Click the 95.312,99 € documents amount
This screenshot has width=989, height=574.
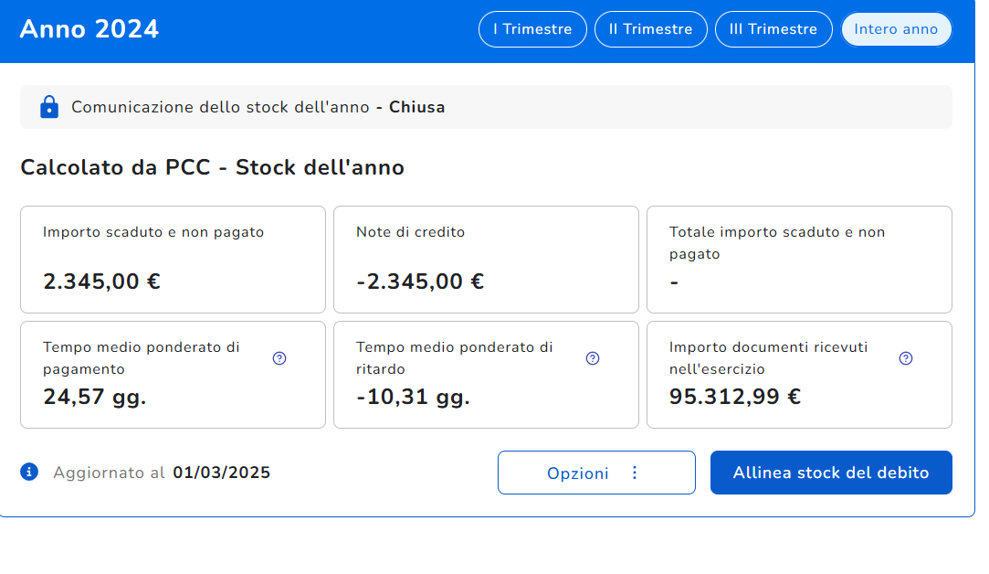pos(735,398)
